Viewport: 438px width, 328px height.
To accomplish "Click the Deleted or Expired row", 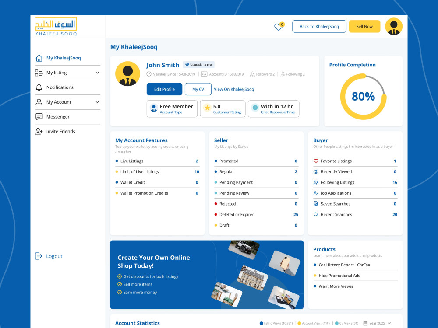I will (256, 214).
